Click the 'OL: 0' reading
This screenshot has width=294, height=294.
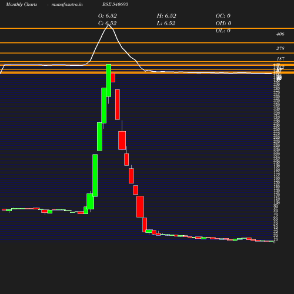pyautogui.click(x=223, y=31)
